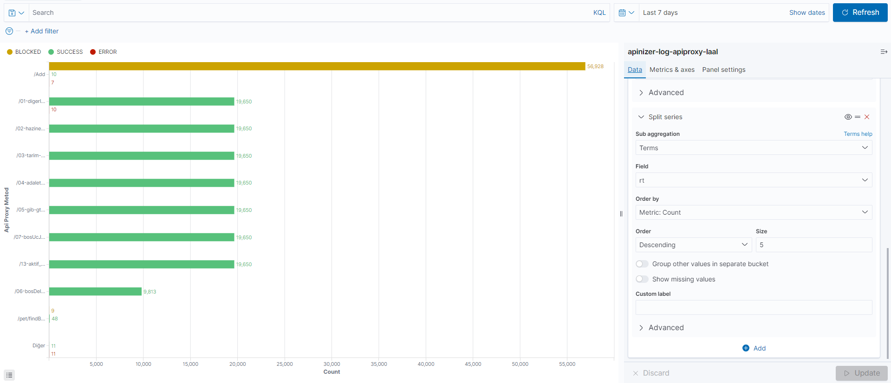This screenshot has height=383, width=891.
Task: Remove the Split series aggregation
Action: click(866, 117)
